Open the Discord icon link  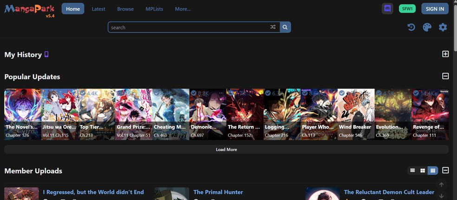387,9
